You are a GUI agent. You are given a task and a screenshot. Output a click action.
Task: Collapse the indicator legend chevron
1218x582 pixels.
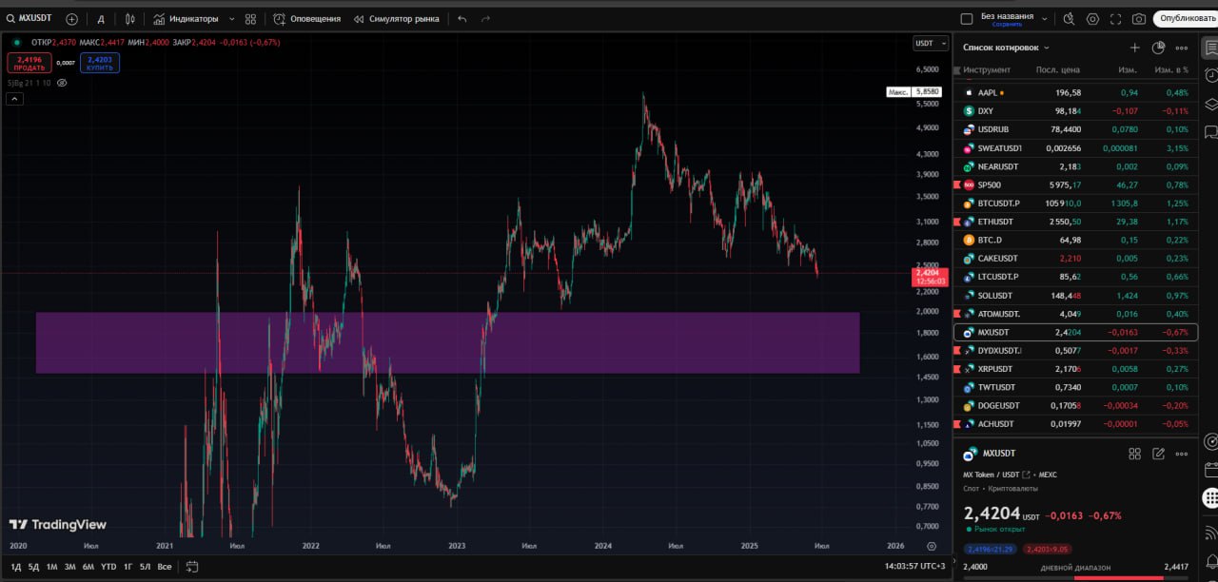coord(15,98)
